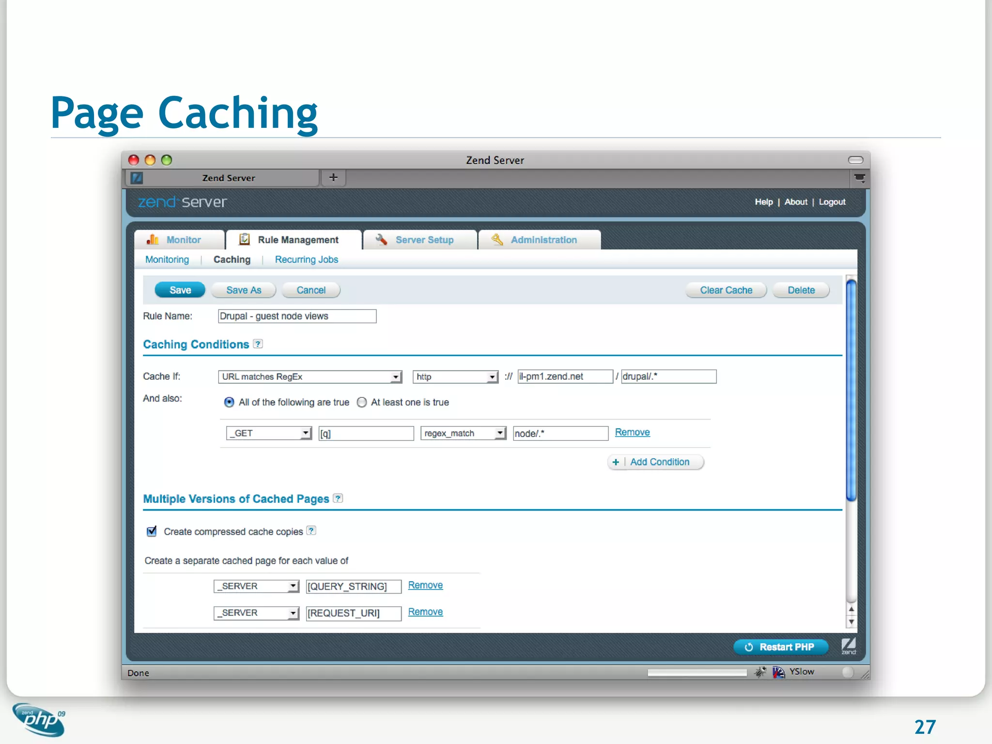Click the Save button
Image resolution: width=992 pixels, height=744 pixels.
point(180,290)
